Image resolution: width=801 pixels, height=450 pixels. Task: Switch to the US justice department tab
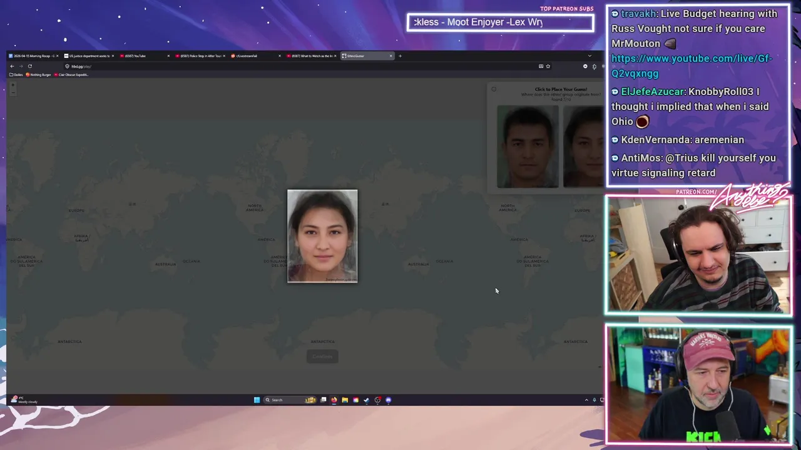(x=89, y=56)
